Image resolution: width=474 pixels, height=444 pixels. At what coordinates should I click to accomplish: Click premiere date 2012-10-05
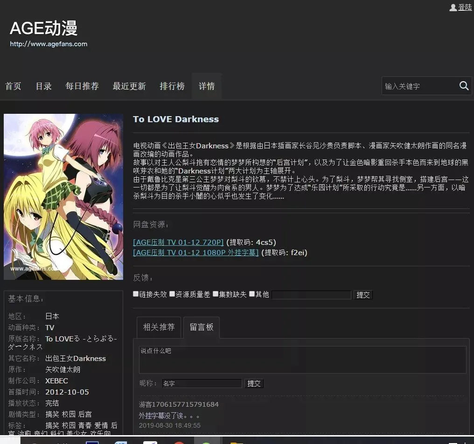click(67, 392)
